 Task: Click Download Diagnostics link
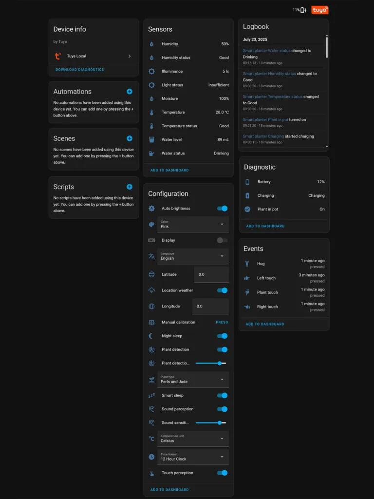[x=80, y=70]
